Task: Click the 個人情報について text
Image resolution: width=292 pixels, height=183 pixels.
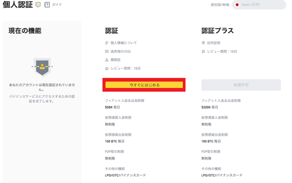Action: click(124, 43)
